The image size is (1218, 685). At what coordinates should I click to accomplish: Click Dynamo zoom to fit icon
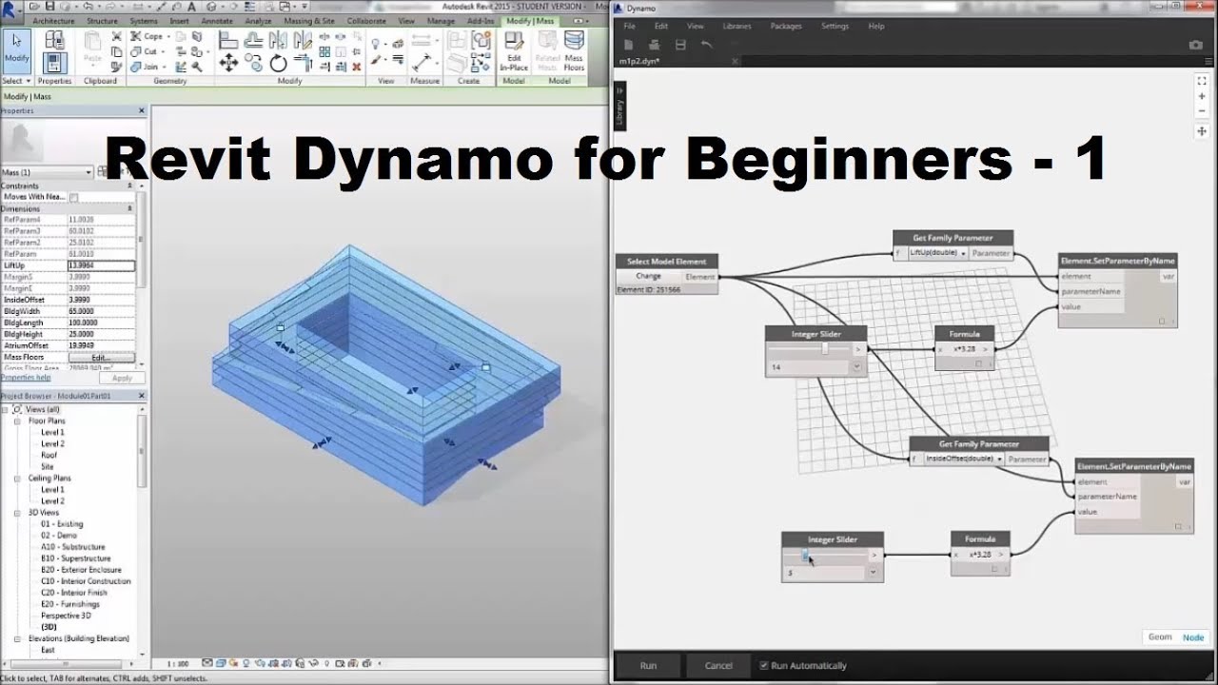pos(1202,82)
